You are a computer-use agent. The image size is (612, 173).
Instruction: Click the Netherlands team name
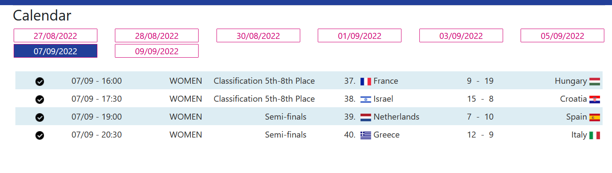point(396,117)
